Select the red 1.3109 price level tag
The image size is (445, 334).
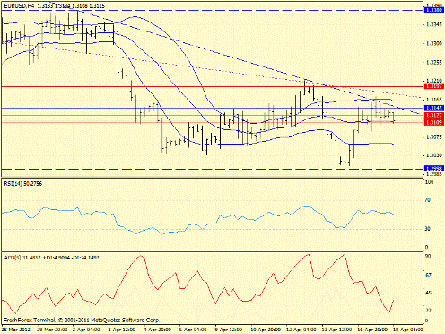(x=434, y=122)
